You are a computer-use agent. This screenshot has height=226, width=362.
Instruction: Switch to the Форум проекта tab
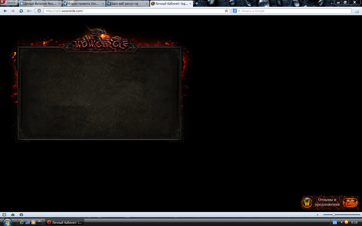(x=83, y=4)
